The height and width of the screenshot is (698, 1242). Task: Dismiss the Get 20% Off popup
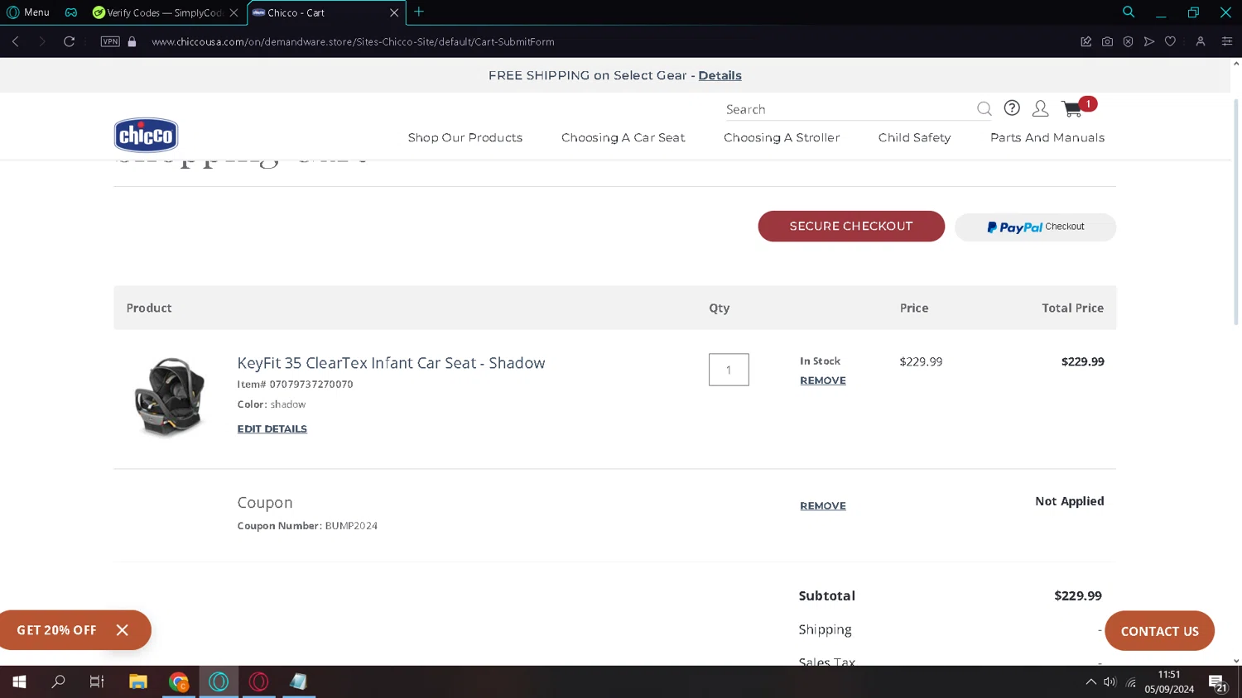[123, 630]
